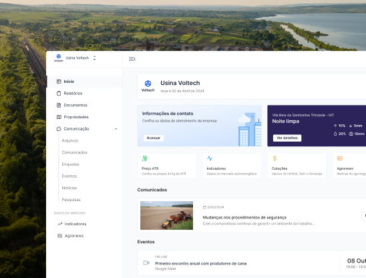The width and height of the screenshot is (366, 278).
Task: Click the Informações de contato title
Action: 168,114
